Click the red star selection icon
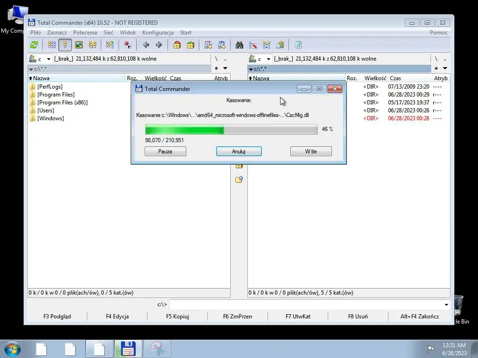Image resolution: width=478 pixels, height=358 pixels. [x=127, y=45]
